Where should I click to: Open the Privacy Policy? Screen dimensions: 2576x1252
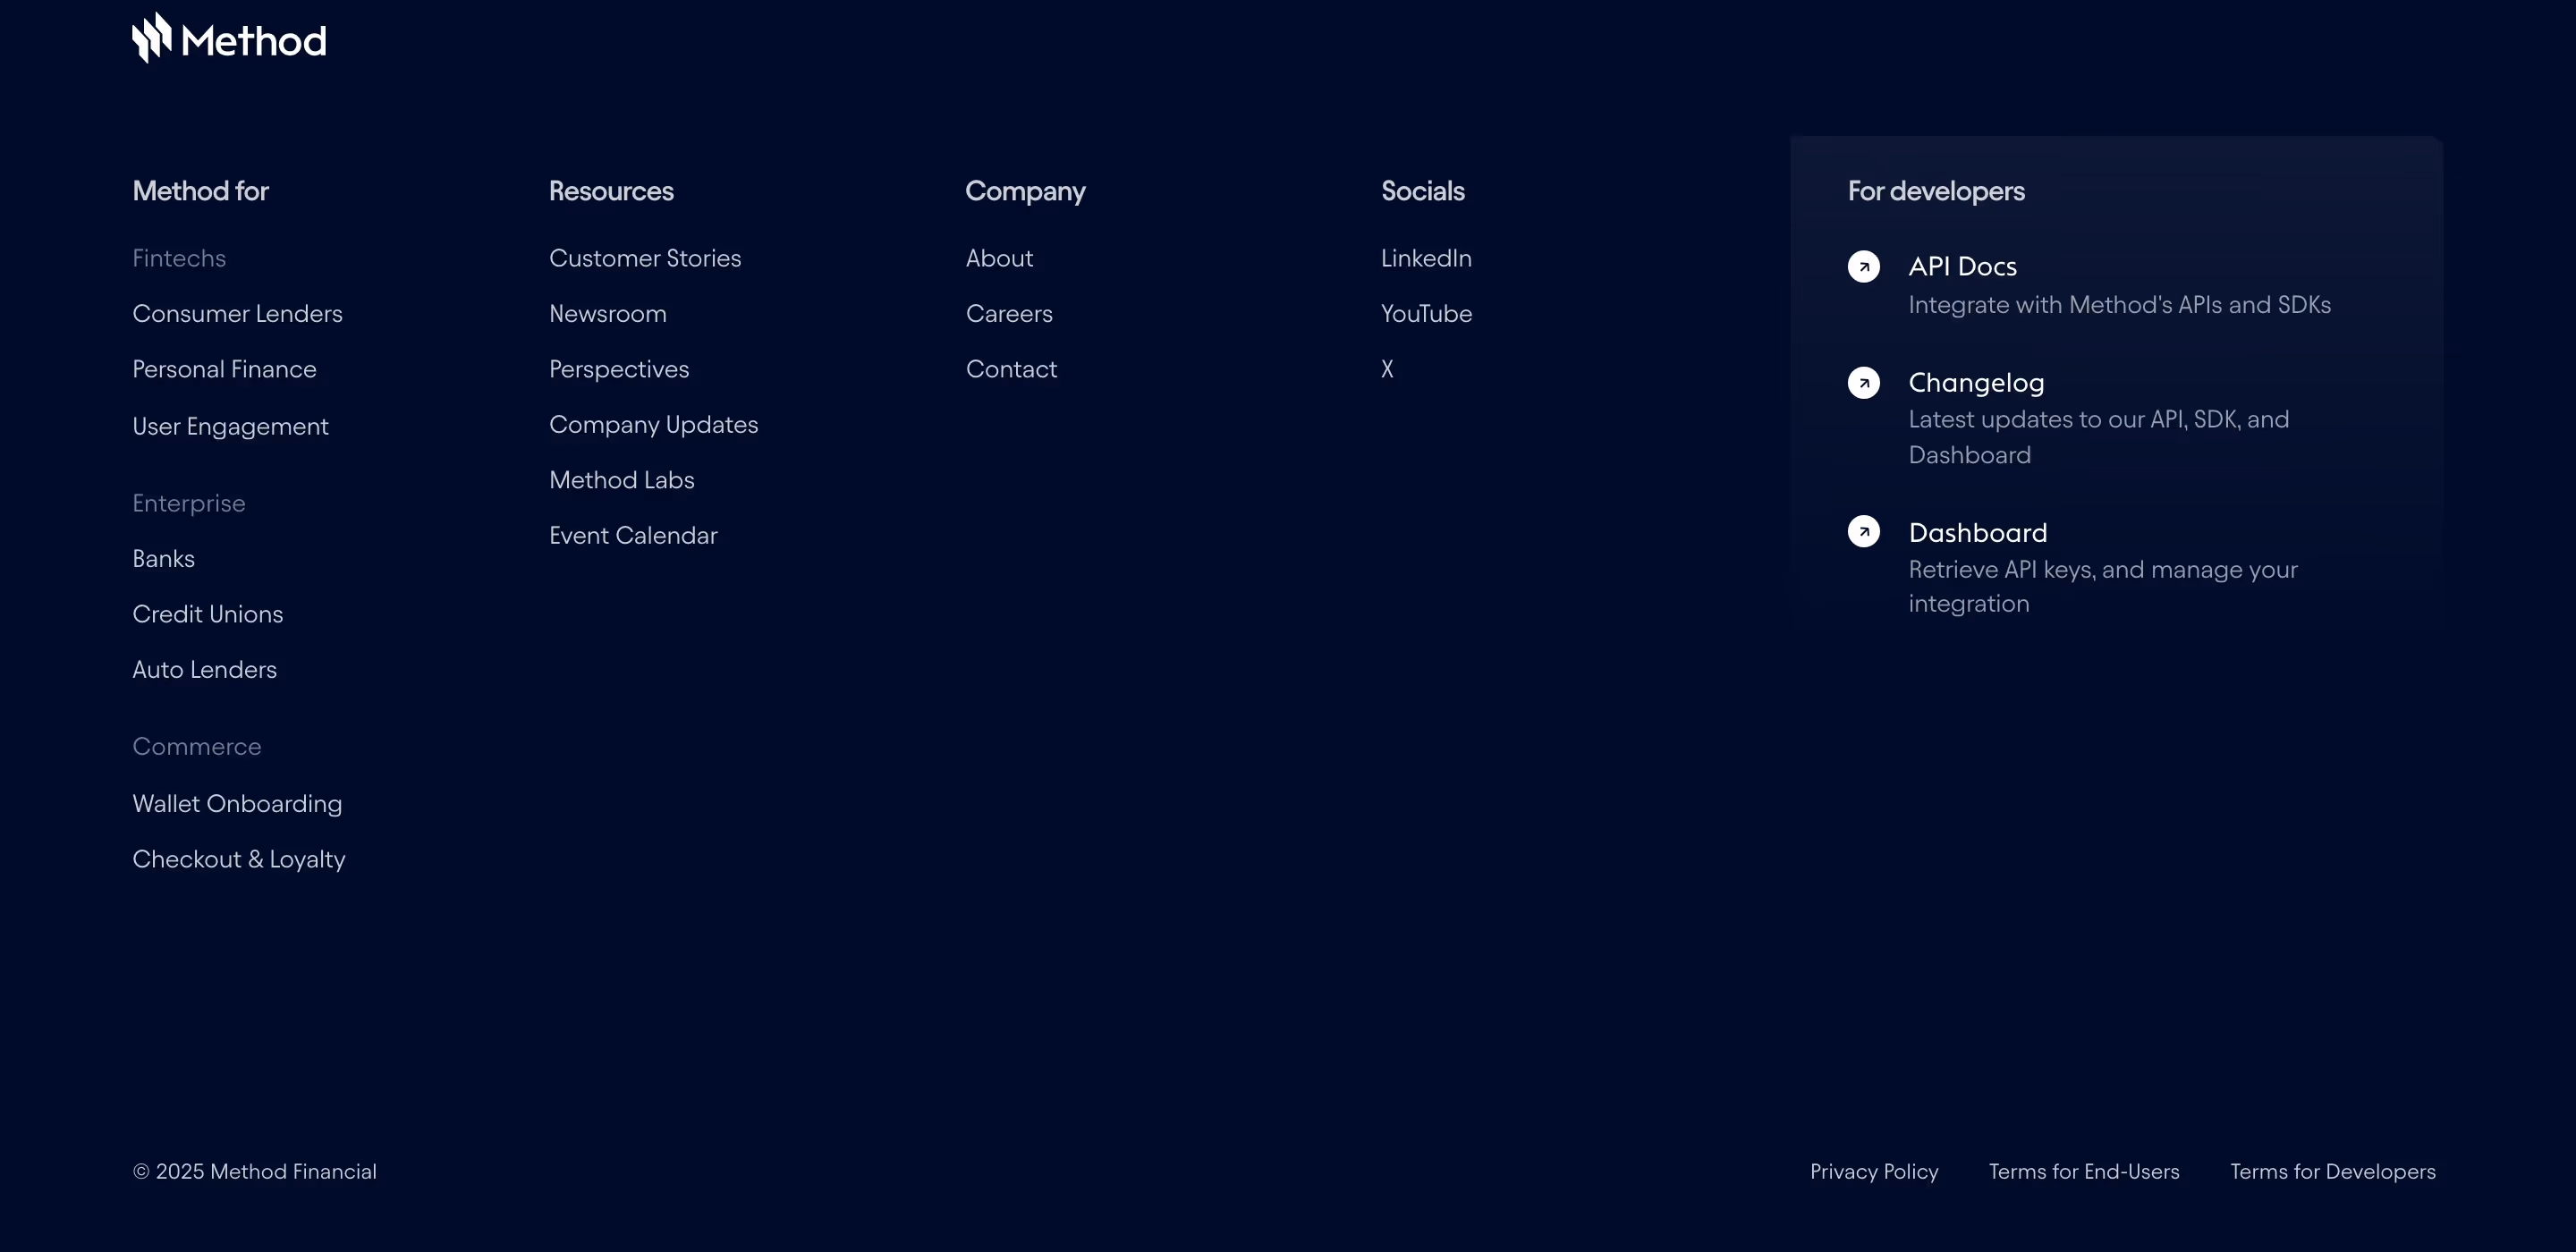(x=1873, y=1171)
